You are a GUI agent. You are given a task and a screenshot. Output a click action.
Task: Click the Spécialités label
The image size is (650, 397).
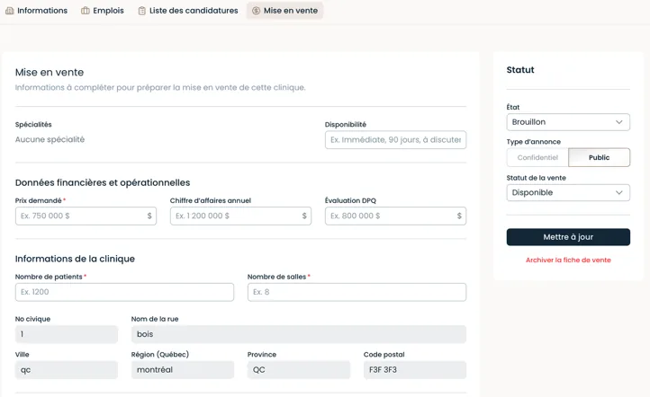33,125
